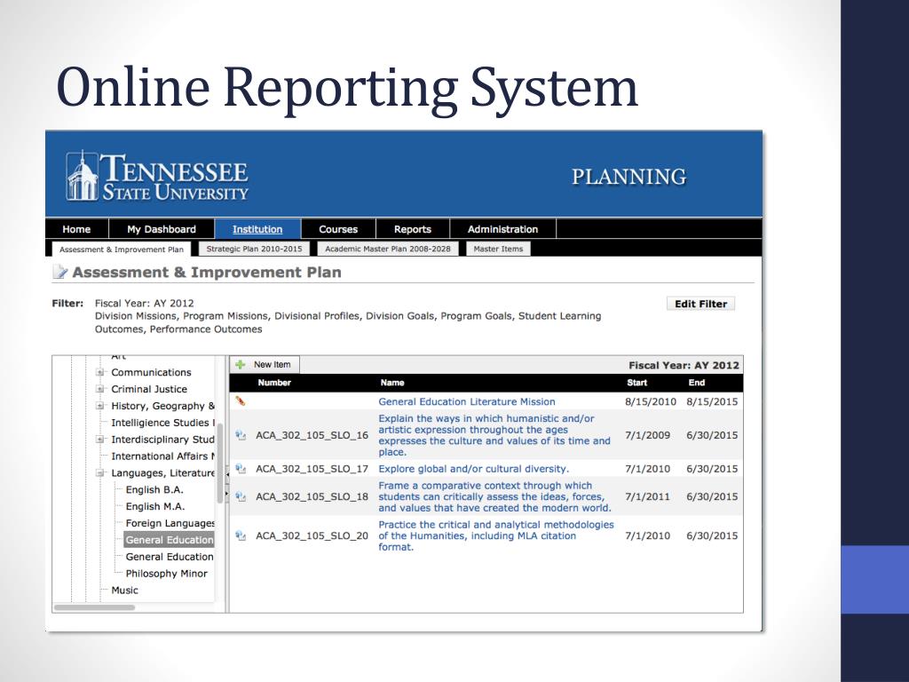Click the icon for ACA_302_105_SLO_20
Screen dimensions: 909x682
click(x=241, y=535)
